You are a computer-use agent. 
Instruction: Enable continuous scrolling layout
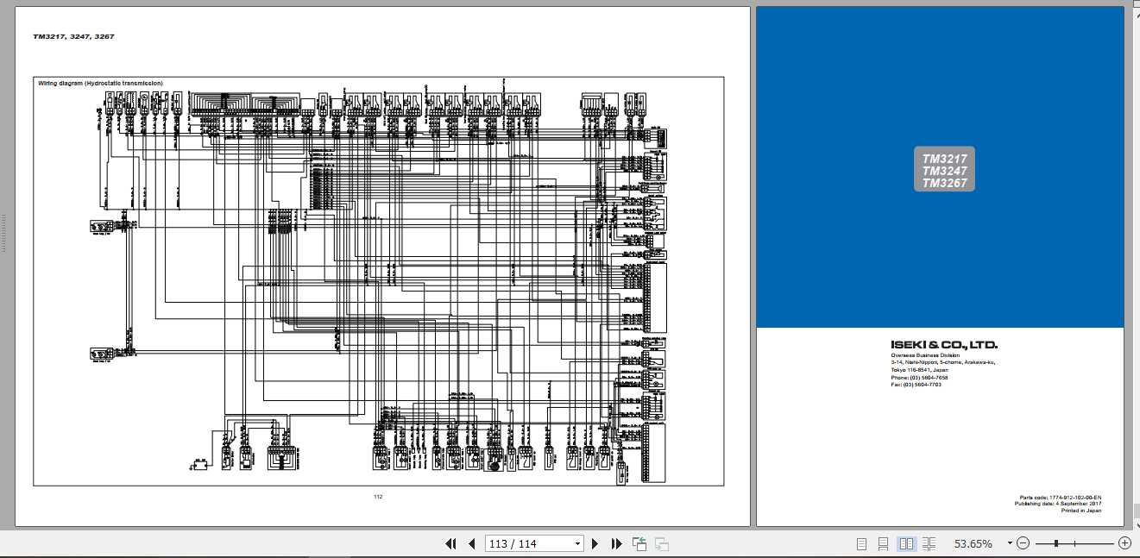pos(882,543)
